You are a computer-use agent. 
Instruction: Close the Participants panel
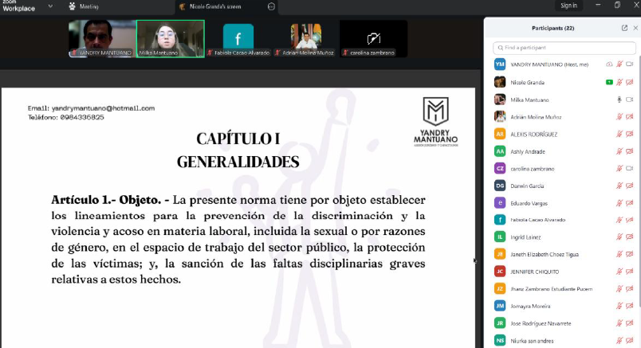(x=635, y=28)
